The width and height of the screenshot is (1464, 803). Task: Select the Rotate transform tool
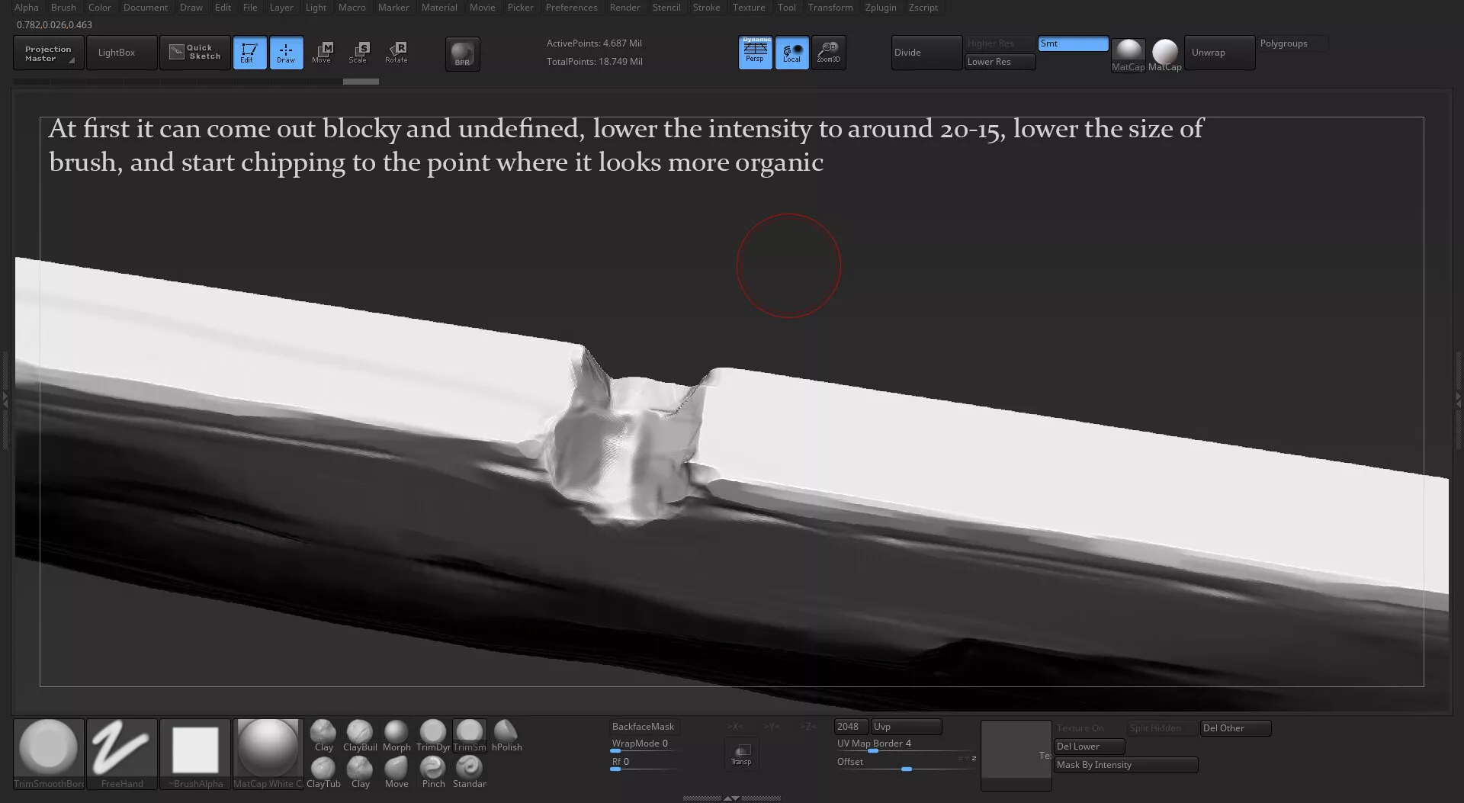[396, 52]
